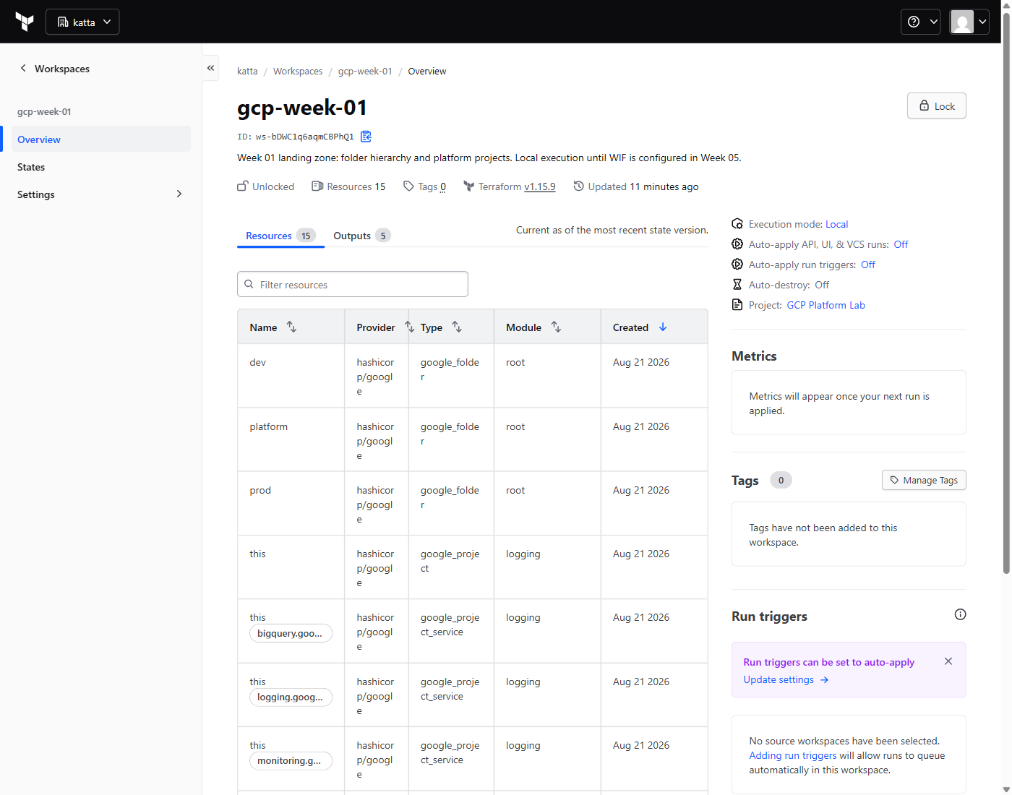1012x795 pixels.
Task: Click the Terraform v1.15.9 version link
Action: [x=540, y=186]
